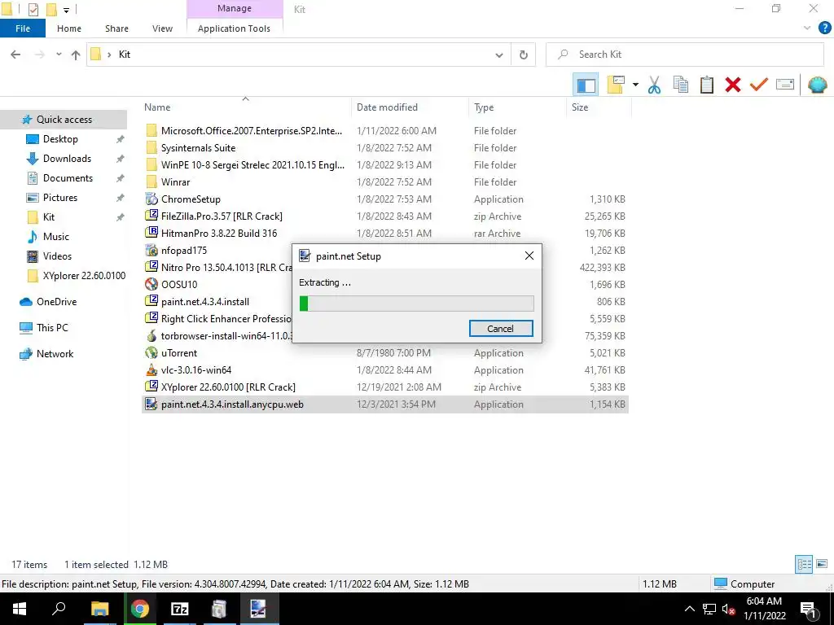
Task: Open the paint.net Setup taskbar icon
Action: point(258,609)
